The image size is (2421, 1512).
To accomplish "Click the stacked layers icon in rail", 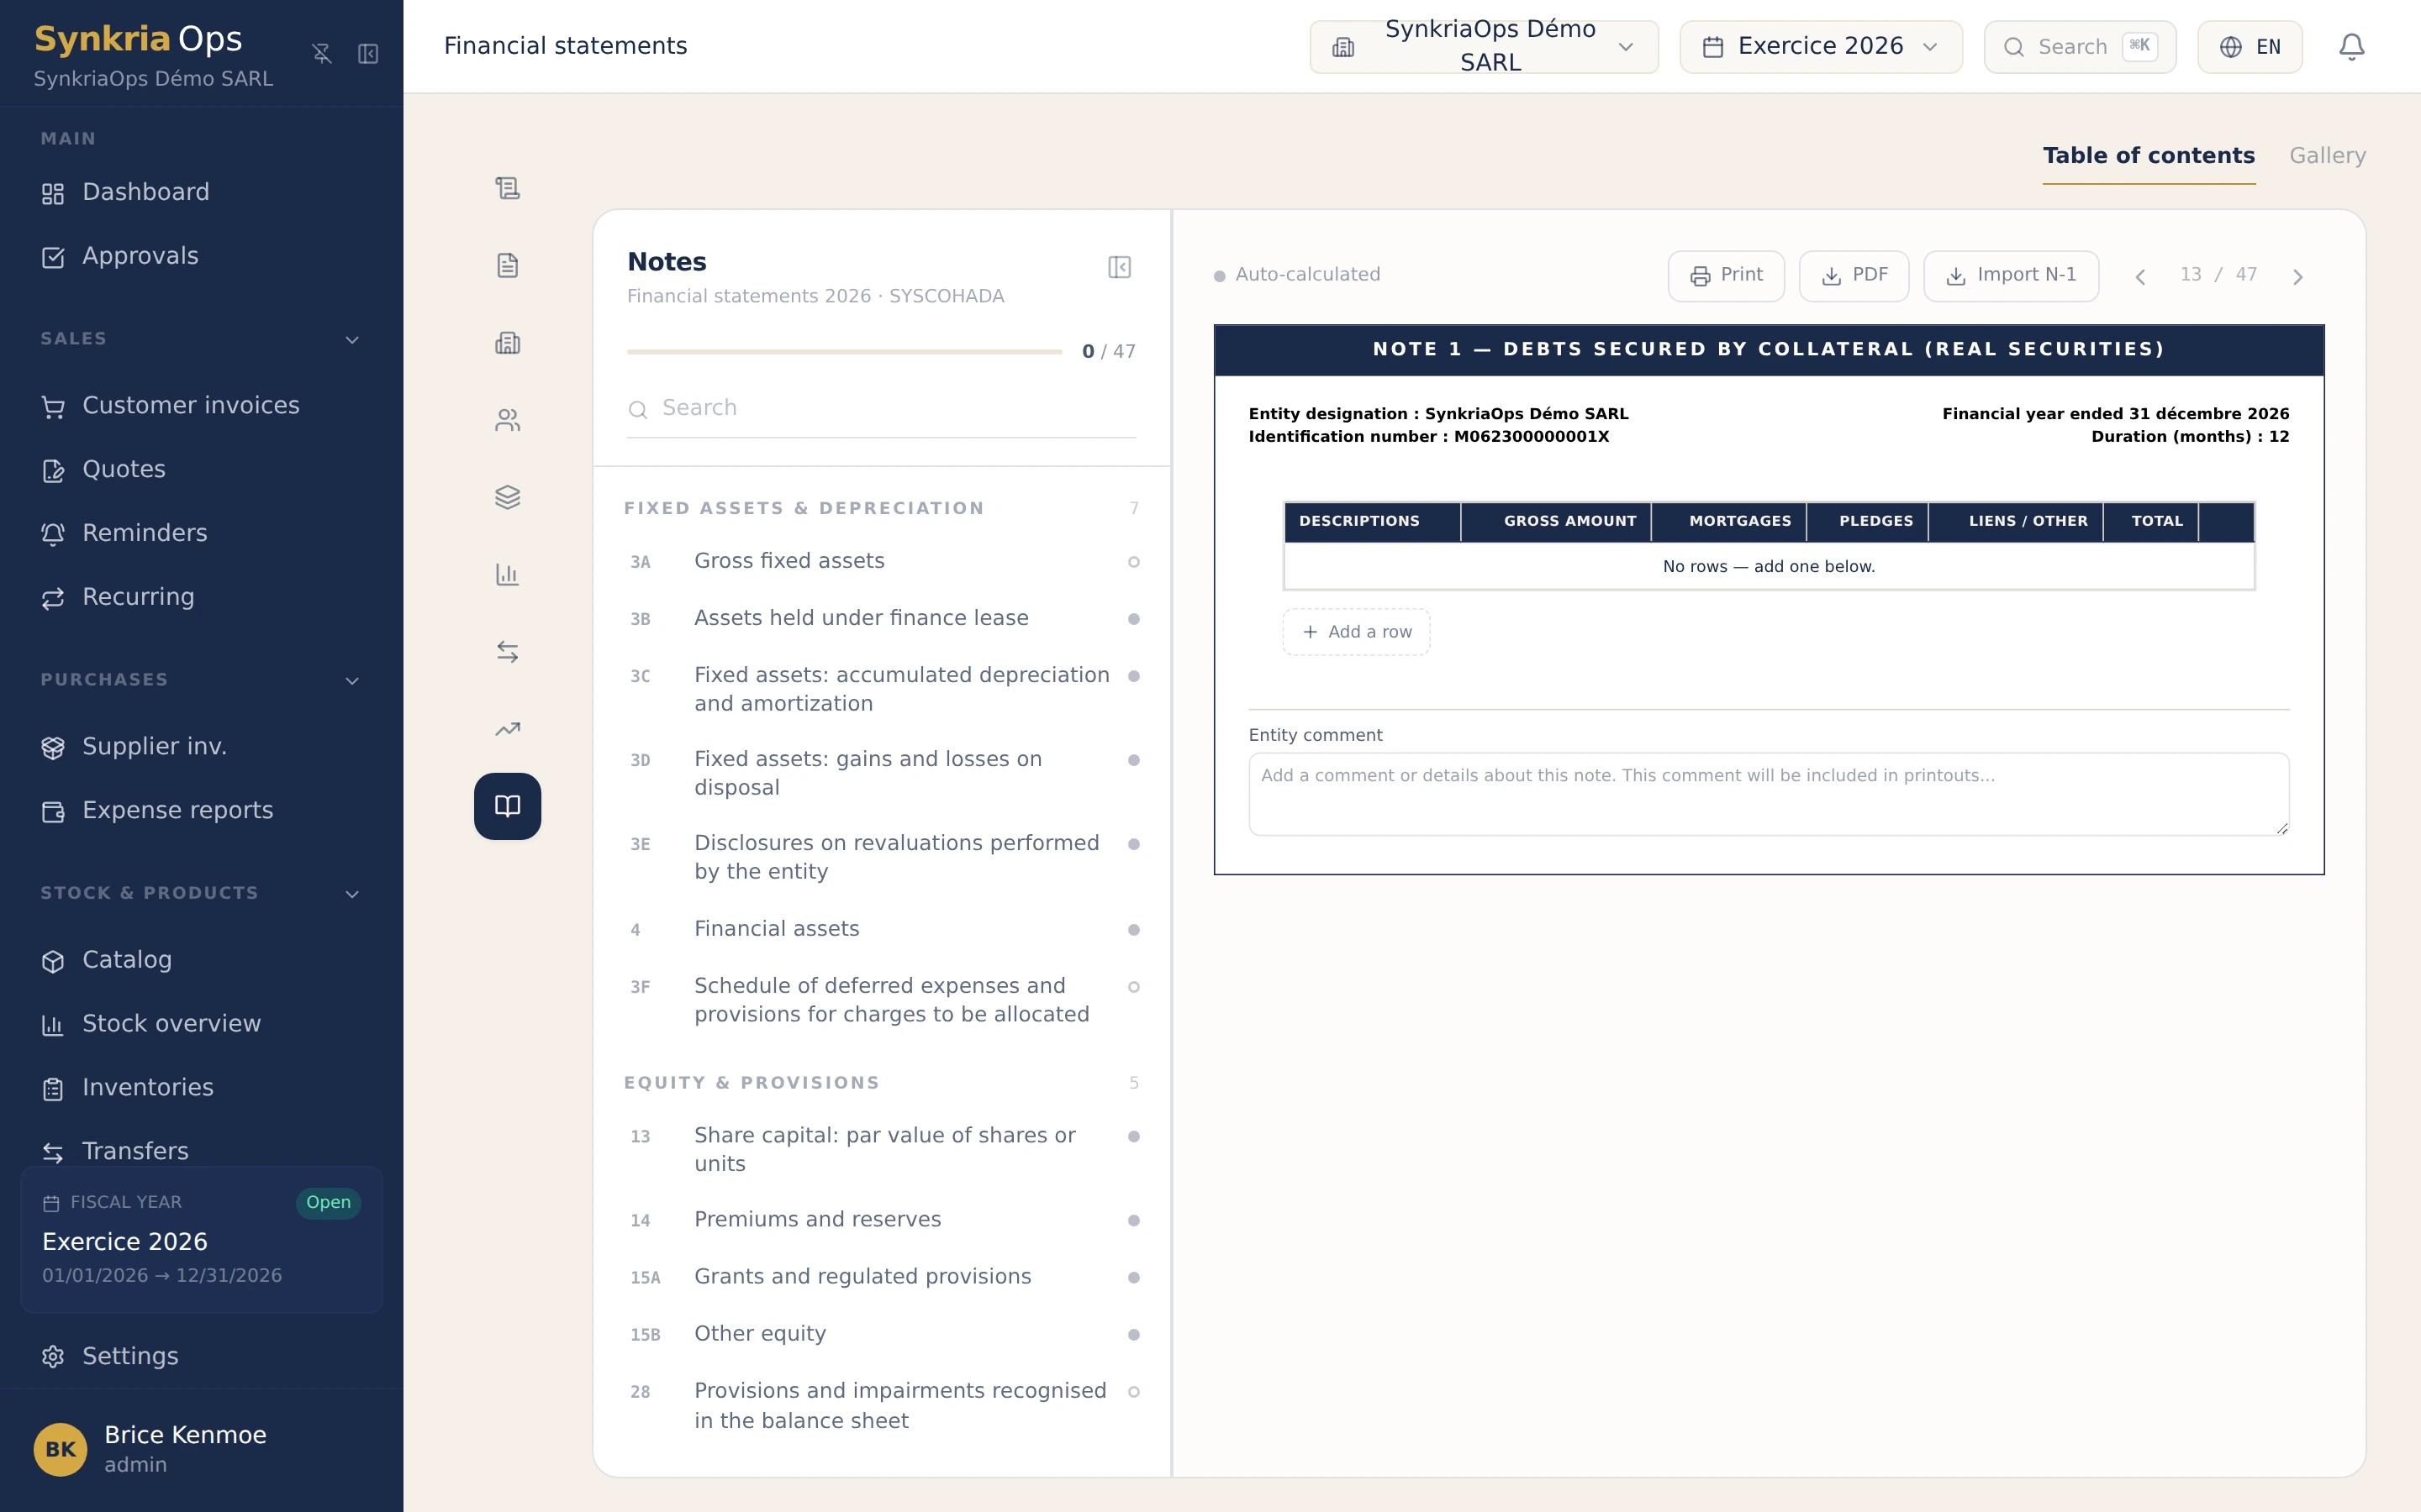I will (x=507, y=497).
